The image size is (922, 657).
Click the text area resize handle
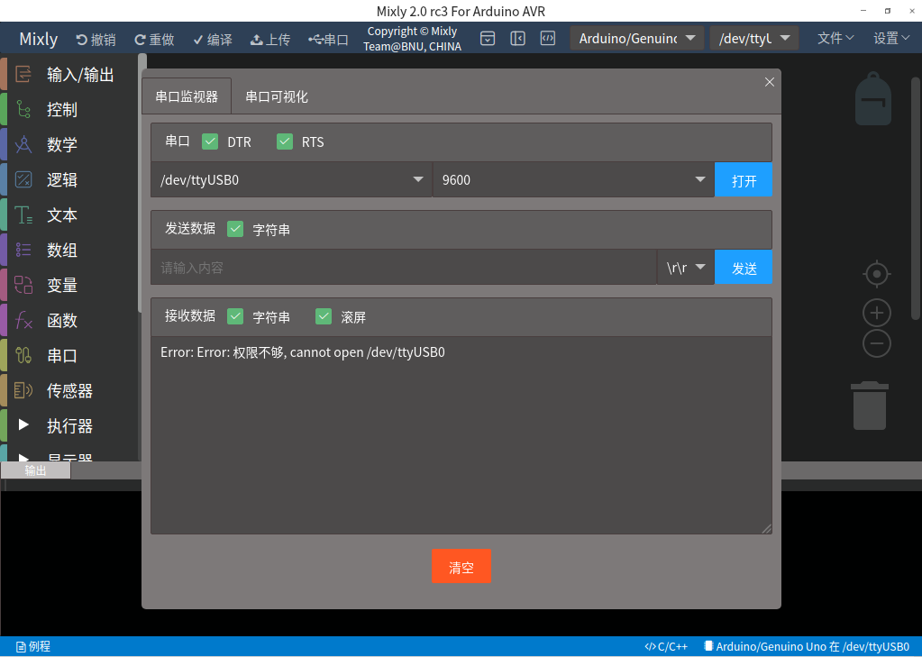click(766, 529)
